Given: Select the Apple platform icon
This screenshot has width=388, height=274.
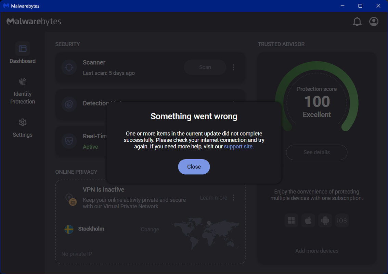Looking at the screenshot, I should 308,220.
